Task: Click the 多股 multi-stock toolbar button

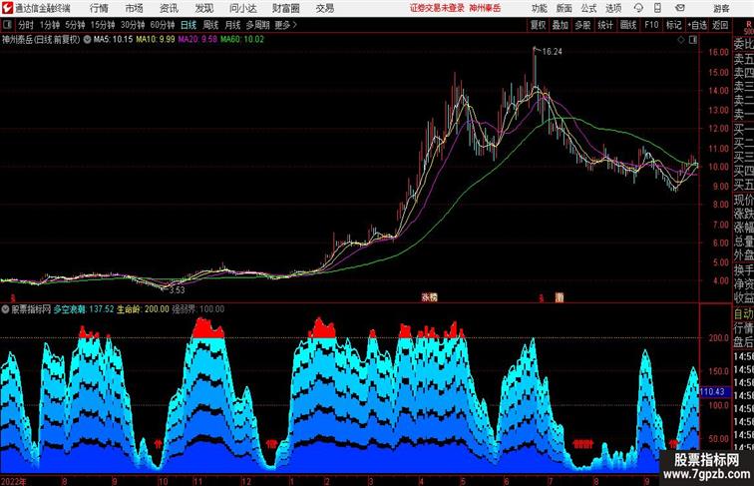Action: coord(582,25)
